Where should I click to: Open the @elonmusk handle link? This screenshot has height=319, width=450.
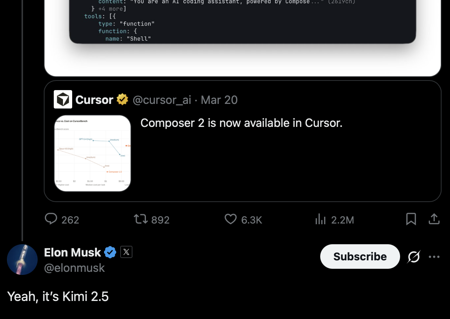74,268
